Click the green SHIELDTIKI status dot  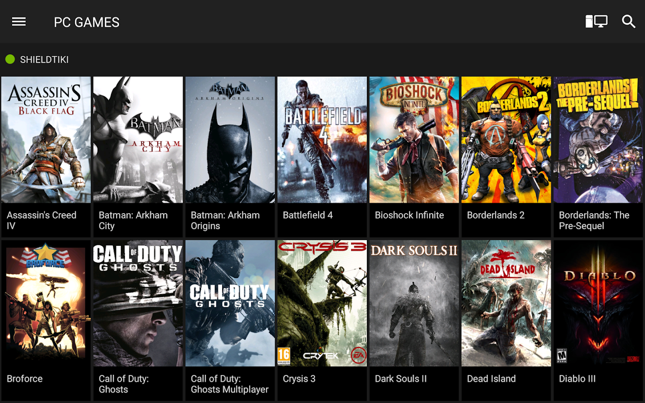[x=10, y=59]
